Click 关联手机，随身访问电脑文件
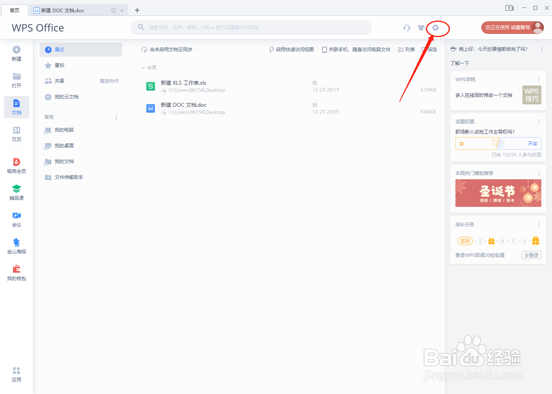This screenshot has width=552, height=394. [356, 50]
